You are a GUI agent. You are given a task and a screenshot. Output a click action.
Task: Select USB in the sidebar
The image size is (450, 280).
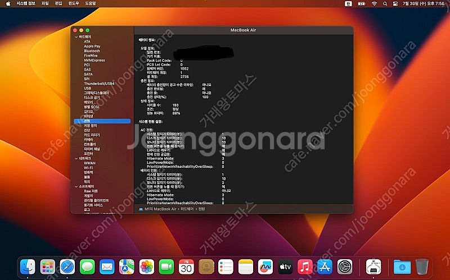tap(87, 88)
